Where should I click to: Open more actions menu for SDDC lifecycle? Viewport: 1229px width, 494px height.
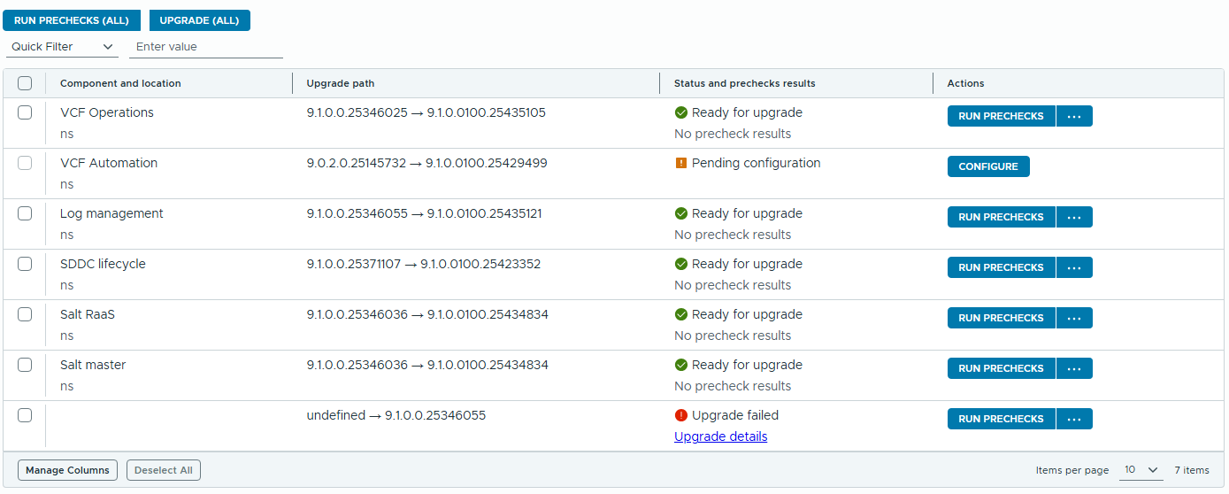click(x=1075, y=267)
